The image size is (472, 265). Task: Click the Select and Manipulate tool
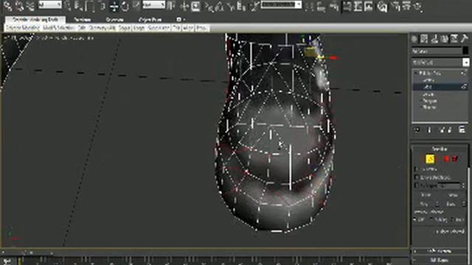pos(184,6)
